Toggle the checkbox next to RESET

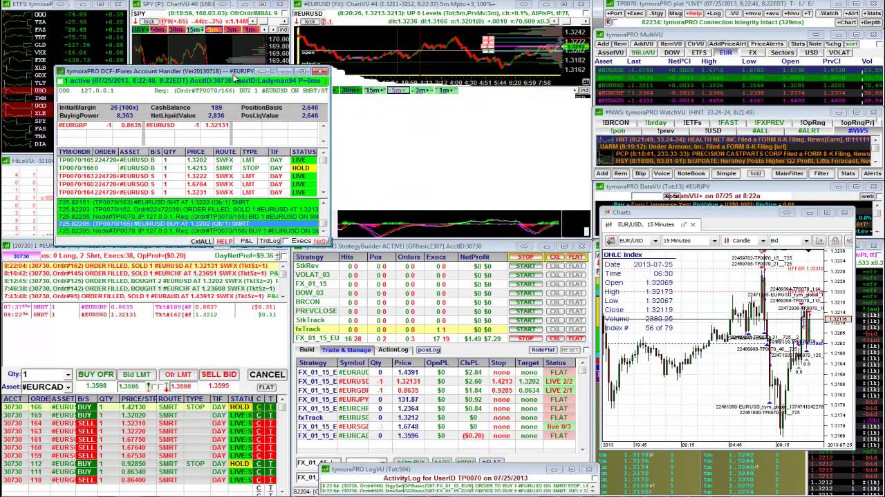[x=586, y=350]
